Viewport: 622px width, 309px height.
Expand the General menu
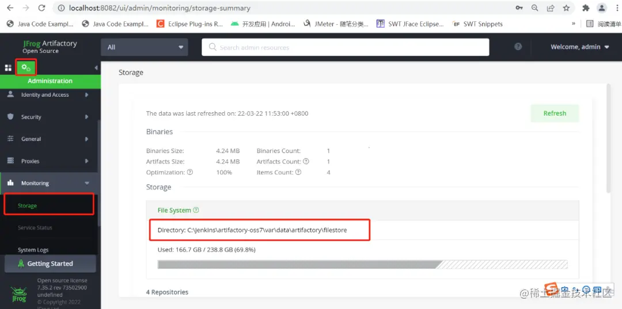click(49, 139)
